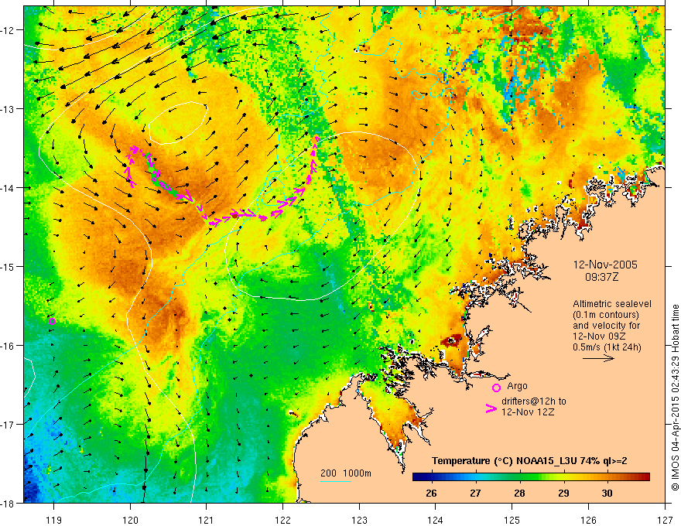Click the cyan 200/1000m depth contour sample line
Image resolution: width=681 pixels, height=526 pixels.
(x=336, y=482)
